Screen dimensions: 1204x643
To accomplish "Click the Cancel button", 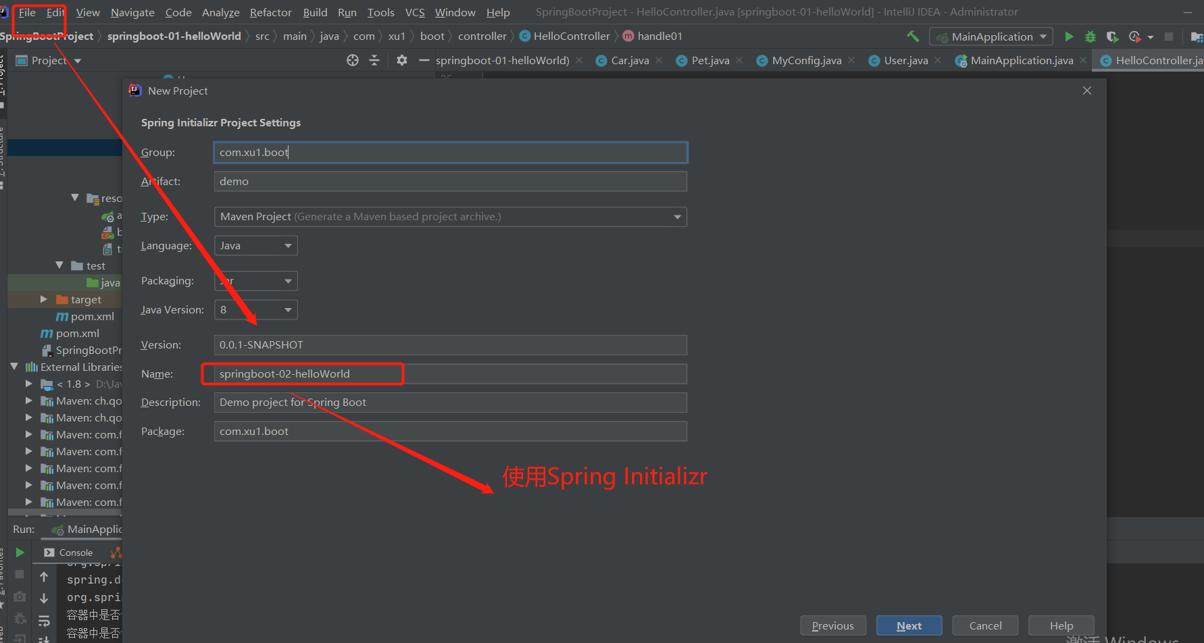I will click(x=985, y=626).
